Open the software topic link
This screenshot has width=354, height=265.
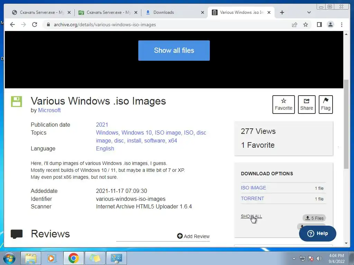coord(155,141)
